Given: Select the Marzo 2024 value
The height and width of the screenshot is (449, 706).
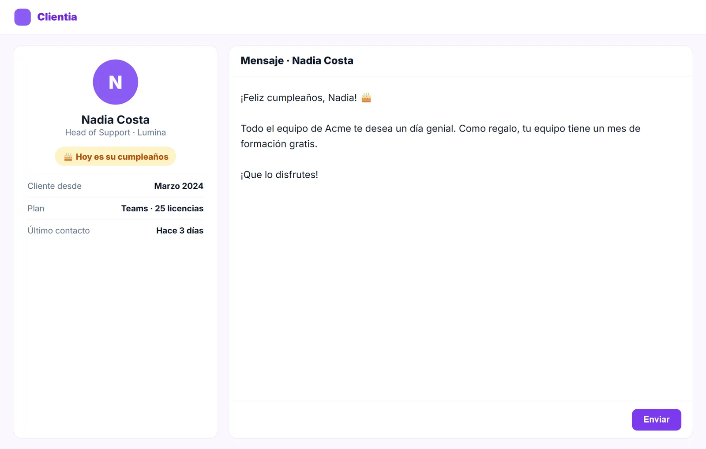Looking at the screenshot, I should [x=179, y=186].
